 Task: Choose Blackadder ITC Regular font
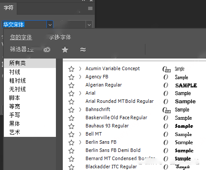tap(111, 167)
